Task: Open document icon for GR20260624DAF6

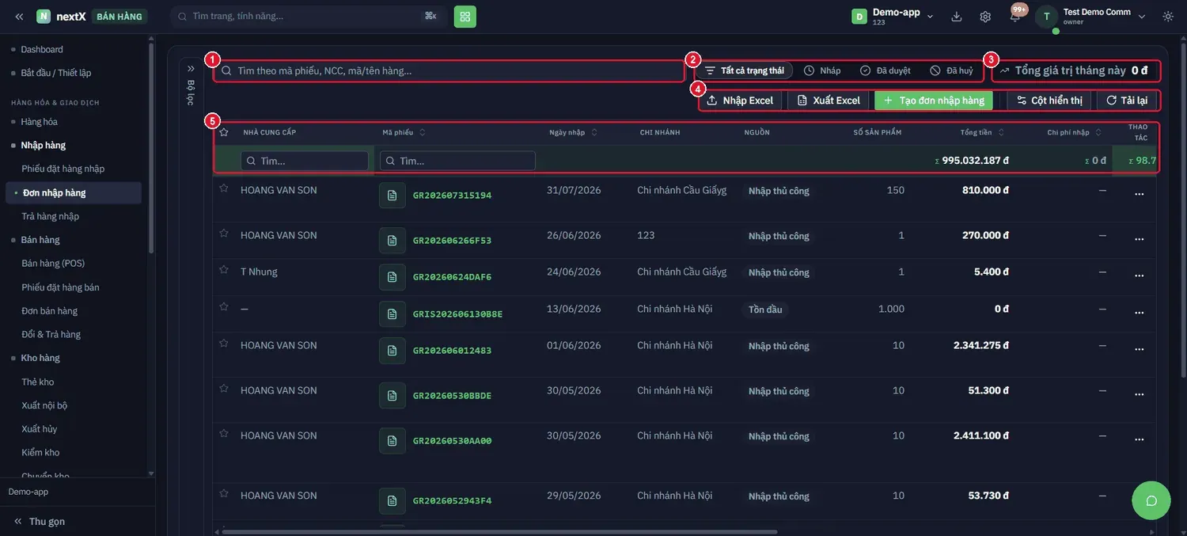Action: tap(393, 277)
